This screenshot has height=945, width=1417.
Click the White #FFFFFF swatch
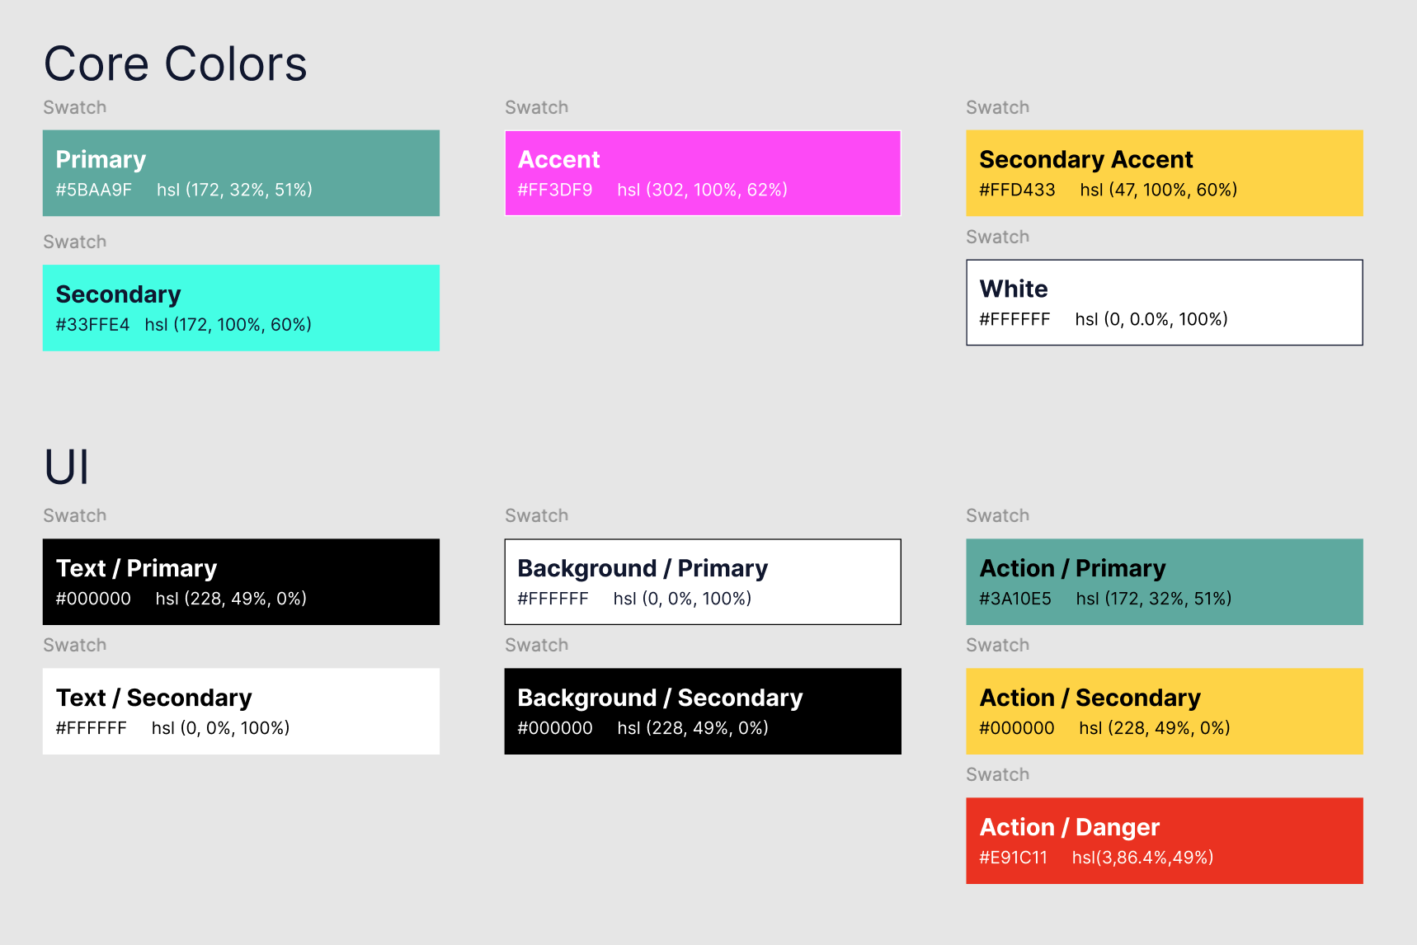pyautogui.click(x=1164, y=302)
